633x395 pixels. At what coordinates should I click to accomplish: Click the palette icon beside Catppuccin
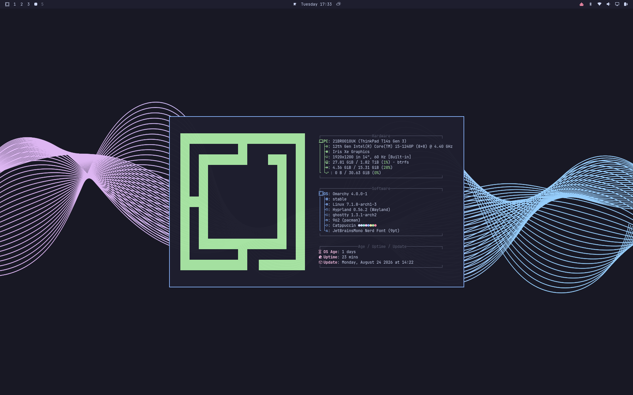pyautogui.click(x=327, y=225)
